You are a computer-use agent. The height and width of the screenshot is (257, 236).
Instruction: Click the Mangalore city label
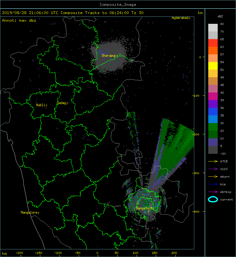(x=29, y=212)
